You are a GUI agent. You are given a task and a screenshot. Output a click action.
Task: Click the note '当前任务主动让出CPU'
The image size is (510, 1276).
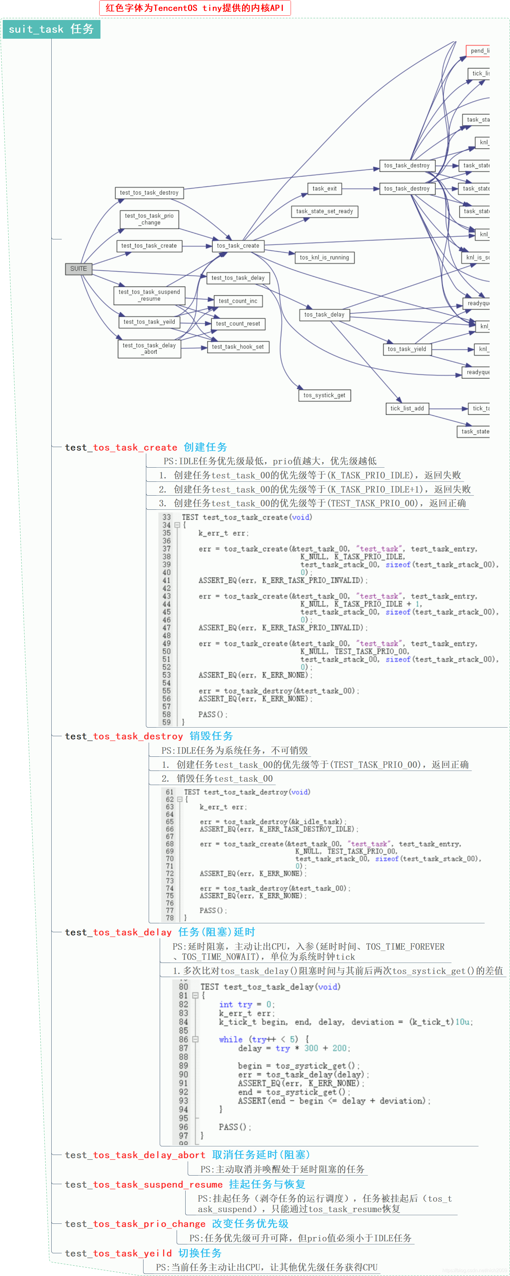coord(266,1267)
